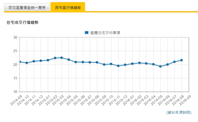Select the 2014-11 data point
Screen dimensions: 198x122
(34, 61)
